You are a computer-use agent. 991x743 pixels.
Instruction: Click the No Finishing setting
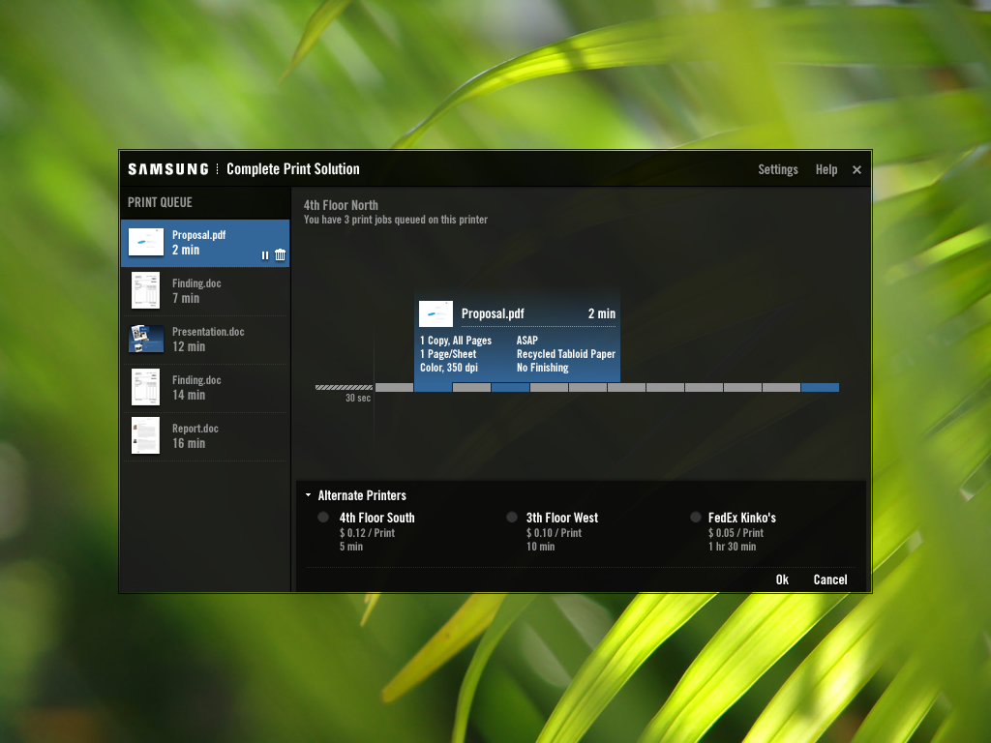(x=542, y=368)
